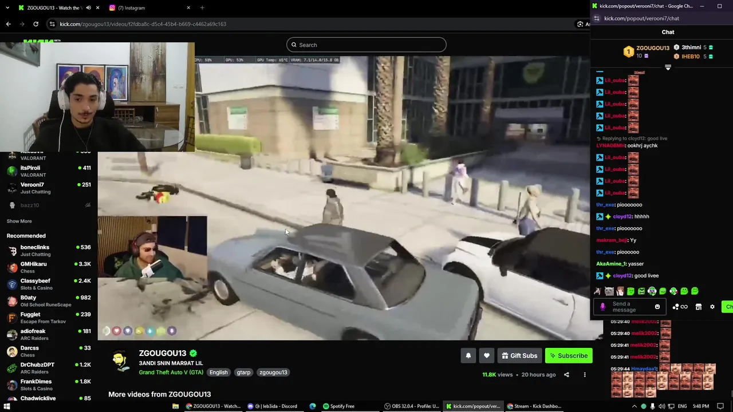The image size is (733, 412).
Task: Click the green Chat send button
Action: pyautogui.click(x=727, y=307)
